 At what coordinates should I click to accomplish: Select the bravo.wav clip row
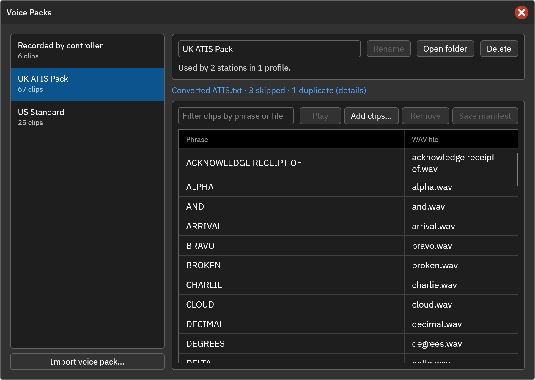pyautogui.click(x=348, y=246)
